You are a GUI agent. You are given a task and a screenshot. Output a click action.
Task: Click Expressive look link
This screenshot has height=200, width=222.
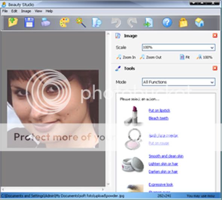pos(161,185)
